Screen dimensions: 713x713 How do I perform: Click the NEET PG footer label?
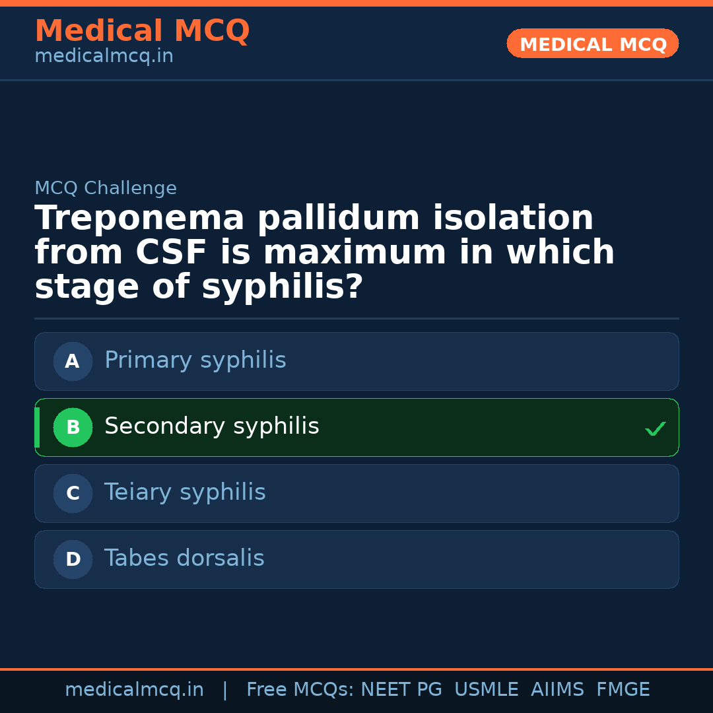click(x=401, y=690)
